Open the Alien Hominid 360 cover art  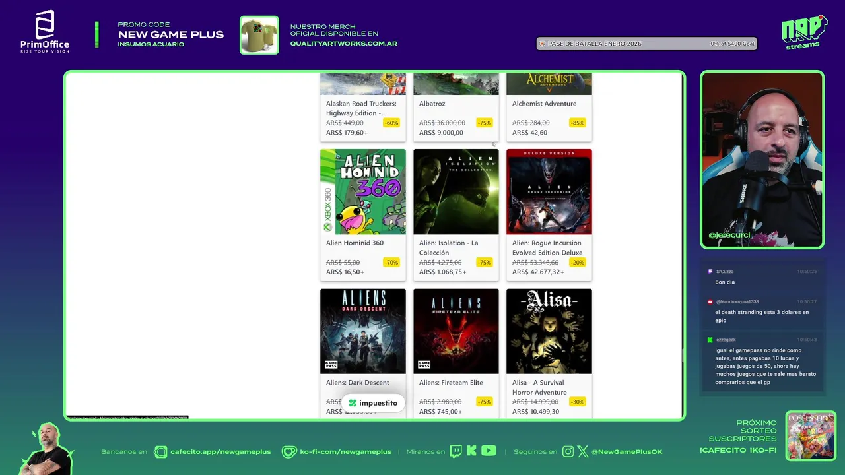363,191
